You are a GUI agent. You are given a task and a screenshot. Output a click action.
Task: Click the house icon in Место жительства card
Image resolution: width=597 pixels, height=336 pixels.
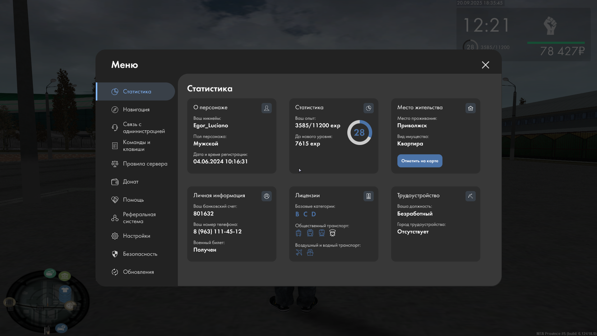470,108
